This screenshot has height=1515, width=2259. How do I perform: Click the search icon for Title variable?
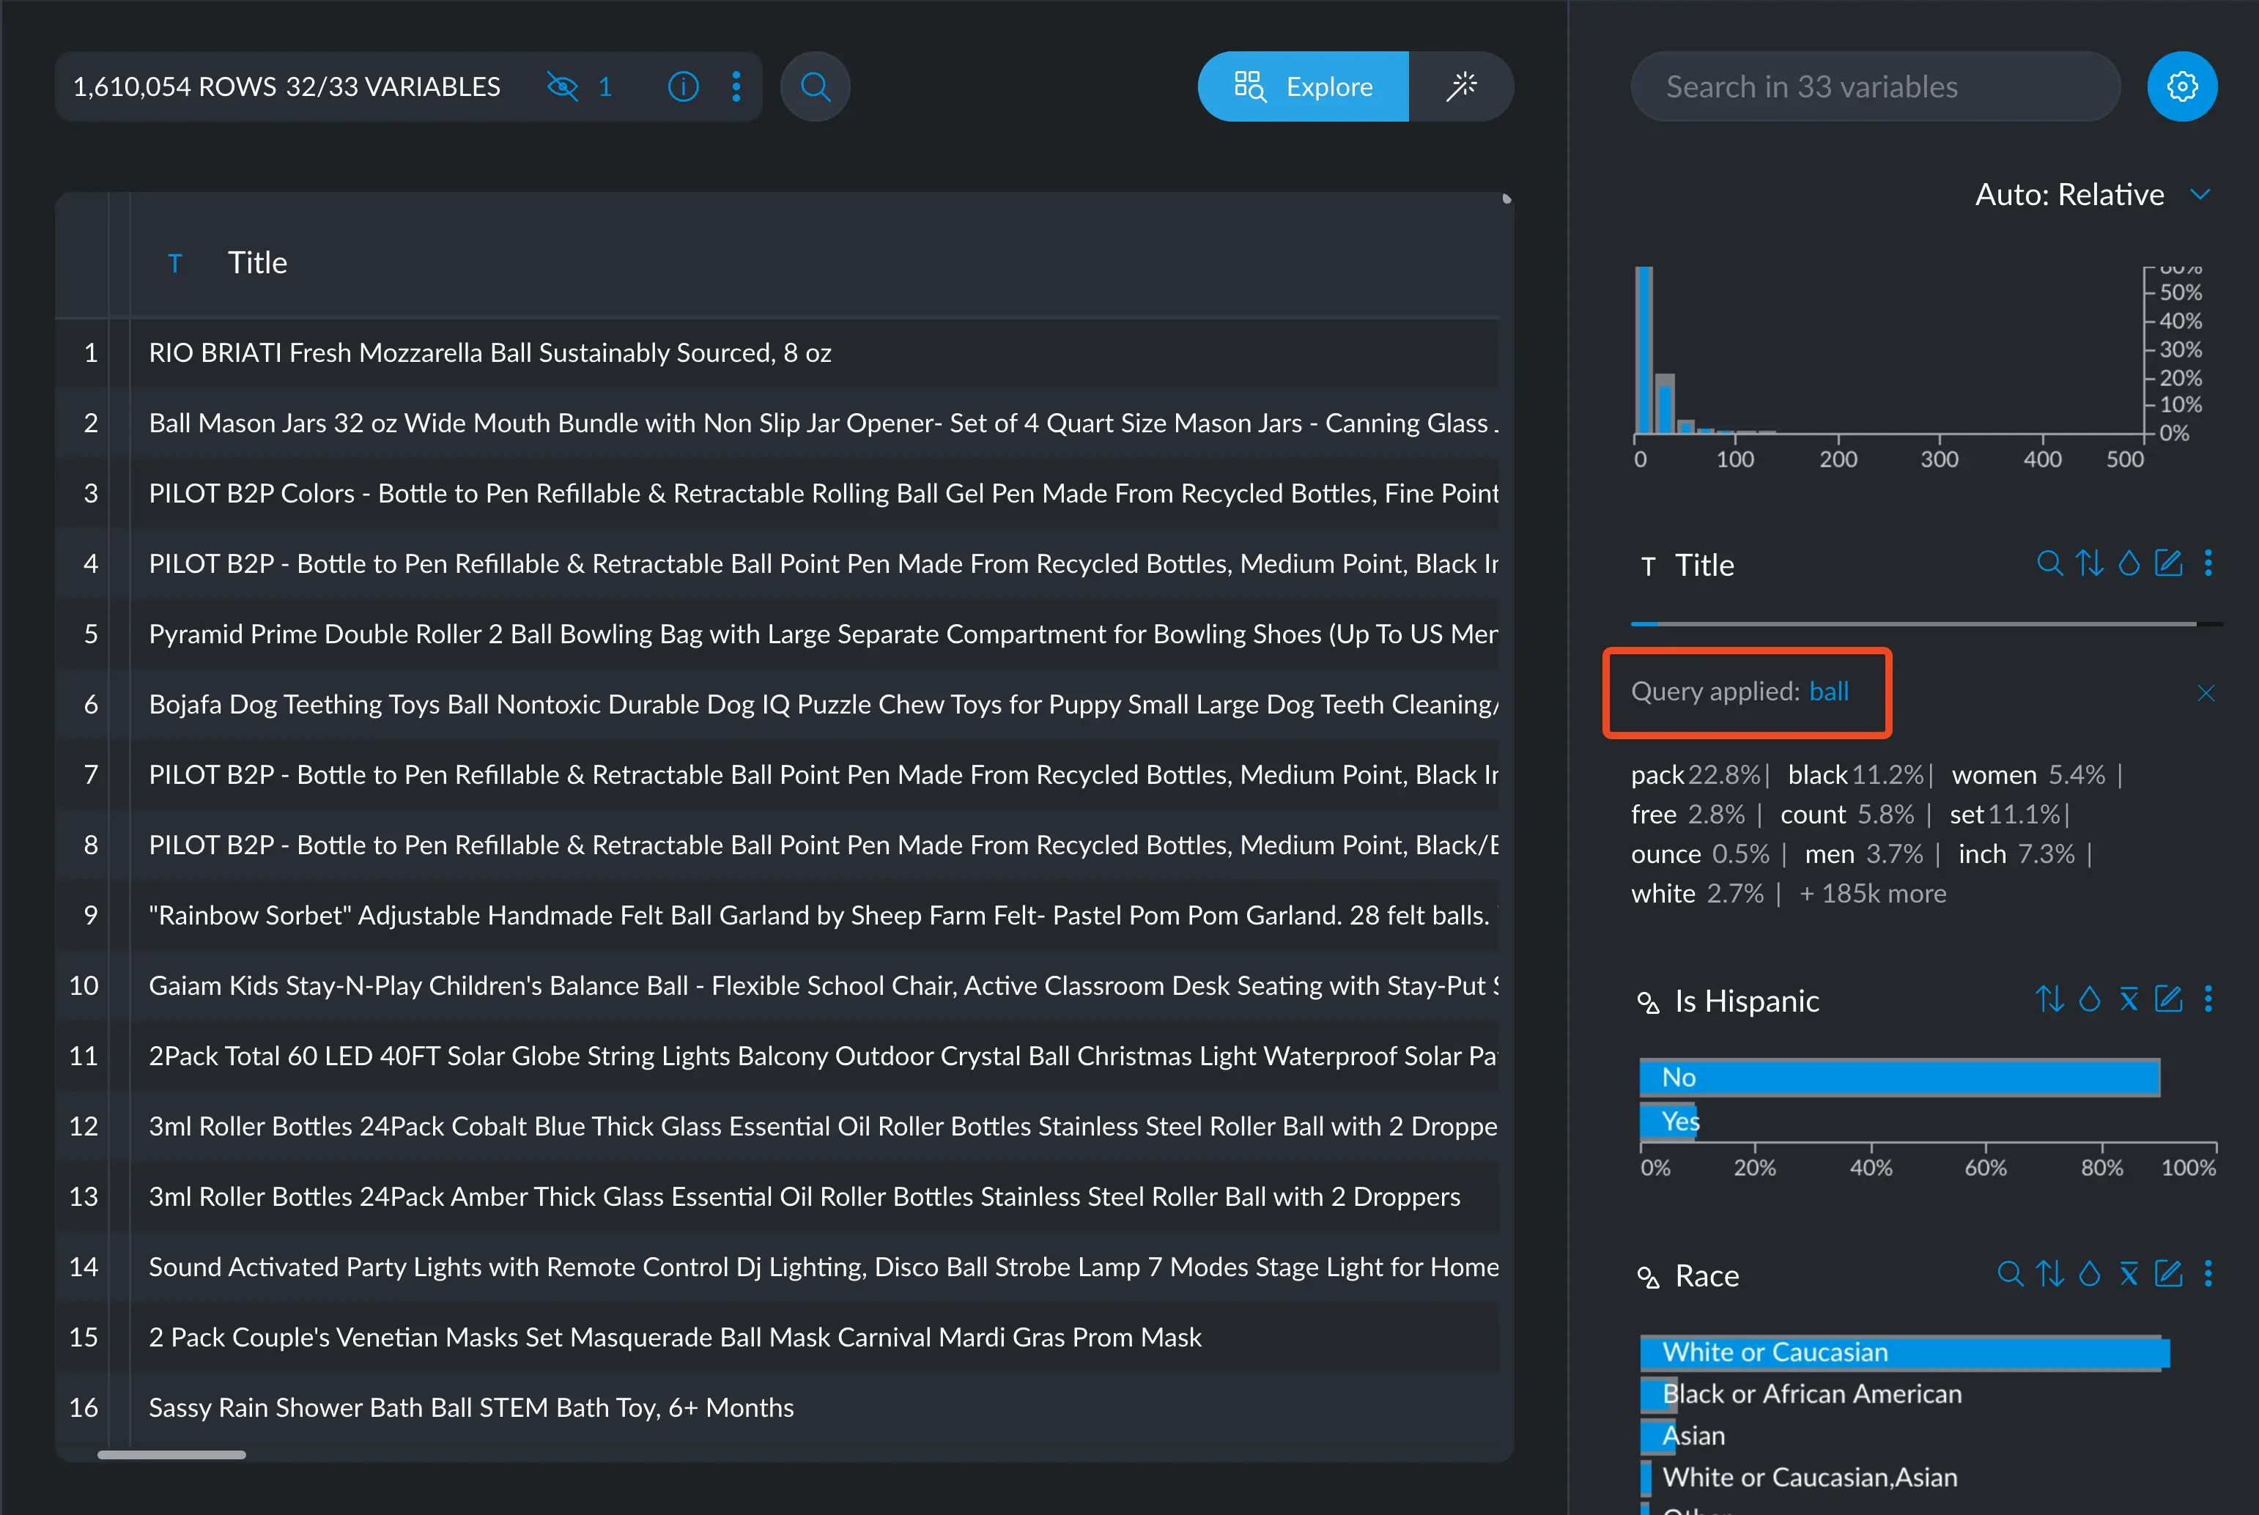pyautogui.click(x=2049, y=563)
